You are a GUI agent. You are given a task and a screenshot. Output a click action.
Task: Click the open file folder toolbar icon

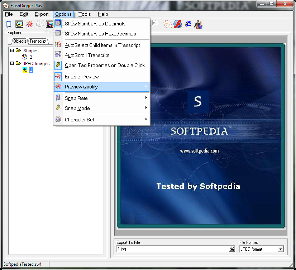click(19, 24)
